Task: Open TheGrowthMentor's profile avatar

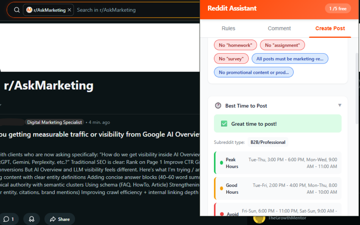Action: tap(259, 219)
